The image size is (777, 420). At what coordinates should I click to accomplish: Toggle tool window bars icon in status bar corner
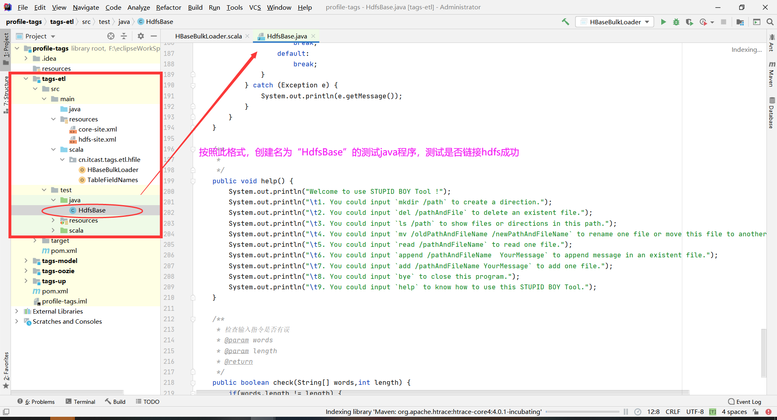6,412
